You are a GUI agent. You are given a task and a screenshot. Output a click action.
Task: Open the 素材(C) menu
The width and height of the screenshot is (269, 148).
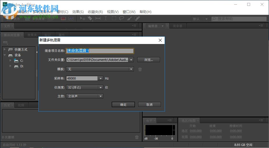point(63,12)
